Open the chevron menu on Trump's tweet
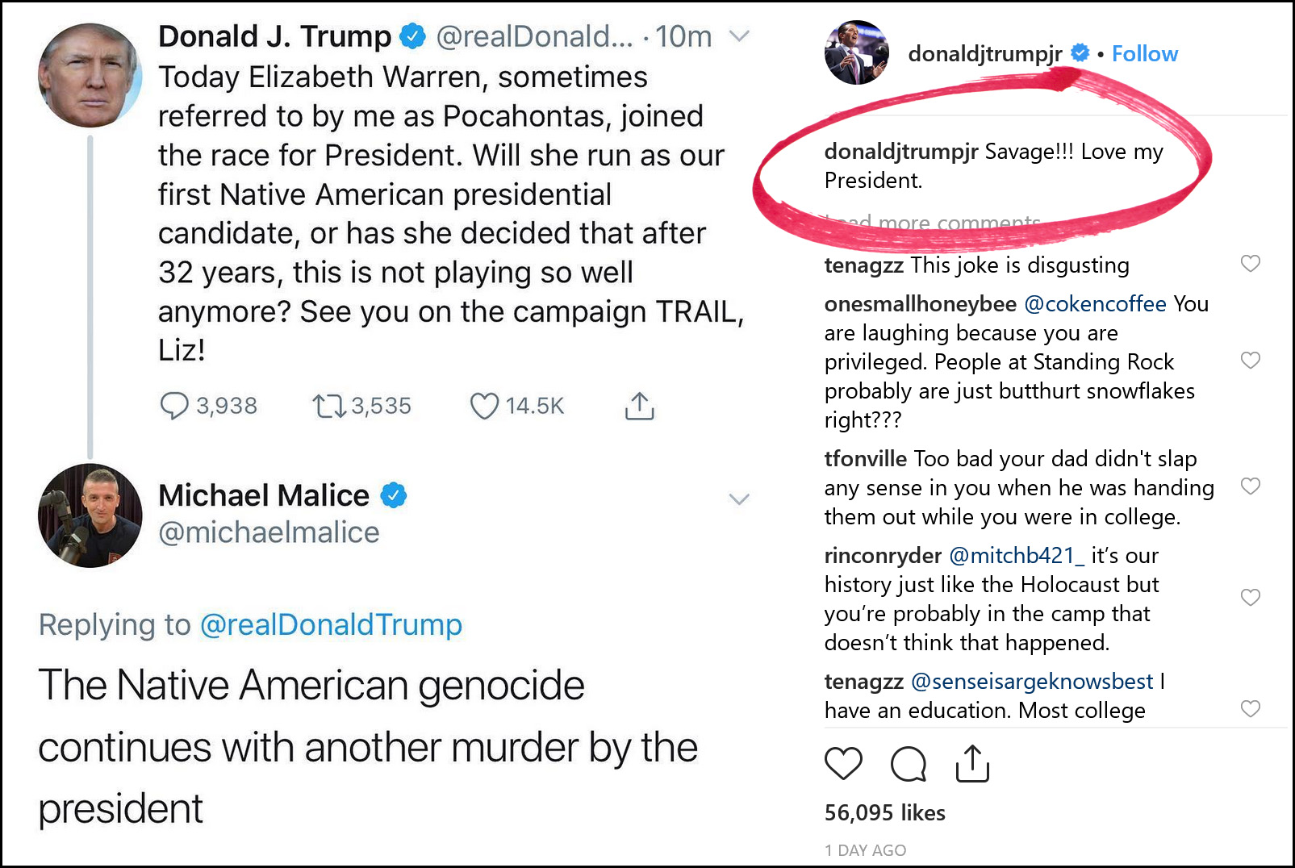This screenshot has width=1295, height=868. (739, 36)
